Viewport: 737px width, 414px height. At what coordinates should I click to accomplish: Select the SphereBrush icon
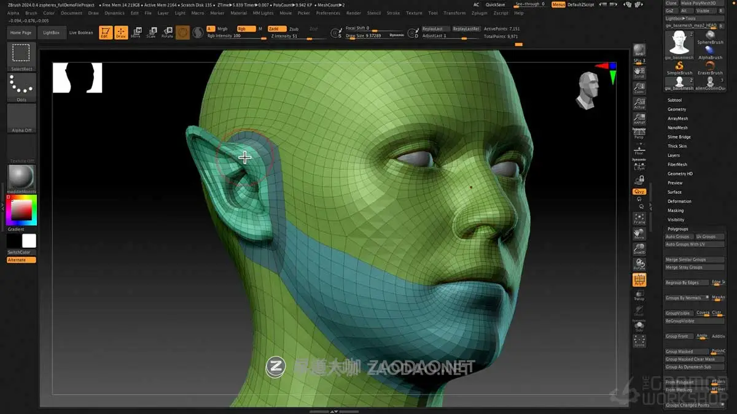click(x=710, y=36)
